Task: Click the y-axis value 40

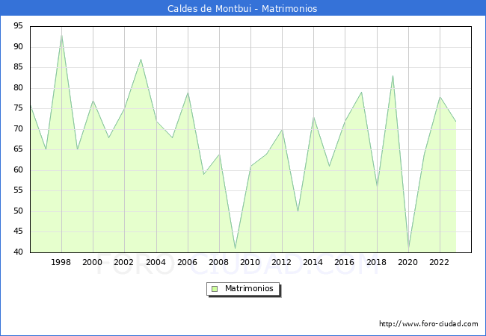Action: pyautogui.click(x=18, y=252)
